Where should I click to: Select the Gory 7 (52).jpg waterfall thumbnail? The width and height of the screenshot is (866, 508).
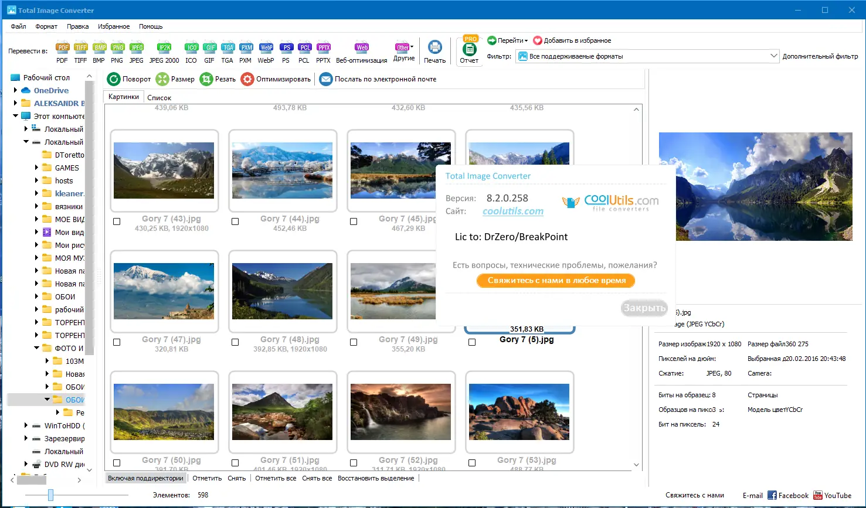click(x=400, y=412)
